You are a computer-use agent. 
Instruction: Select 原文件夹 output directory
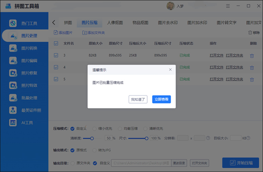73,163
